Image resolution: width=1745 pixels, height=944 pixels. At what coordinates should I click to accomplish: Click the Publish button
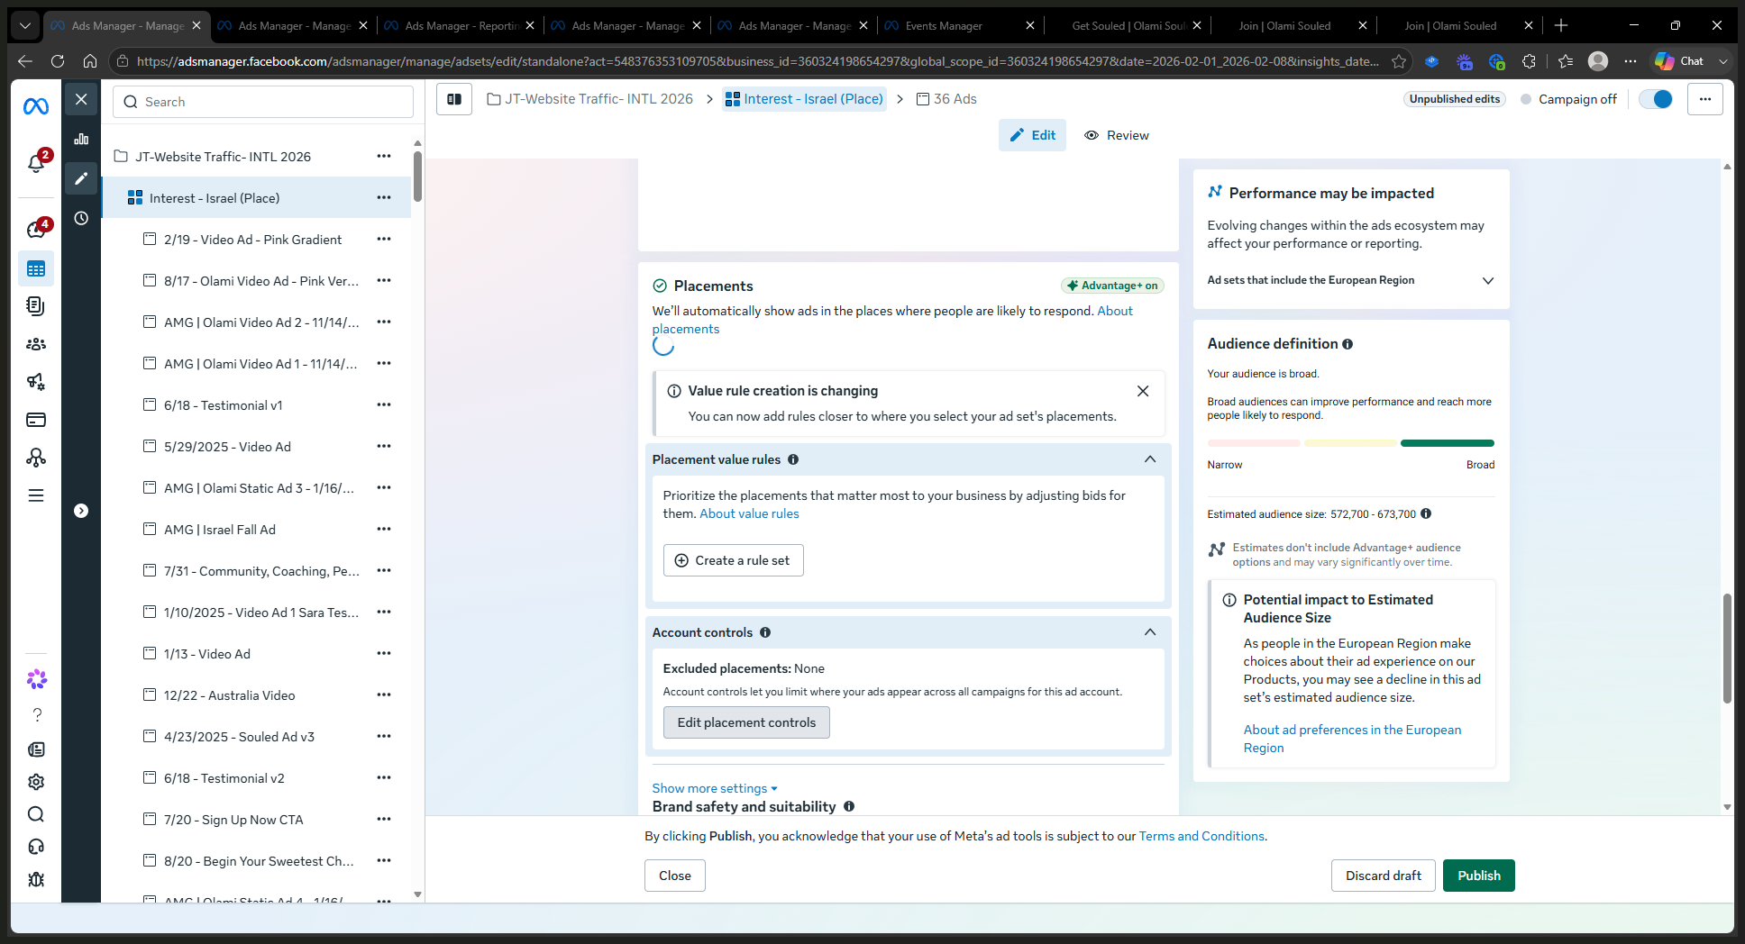[x=1479, y=876]
